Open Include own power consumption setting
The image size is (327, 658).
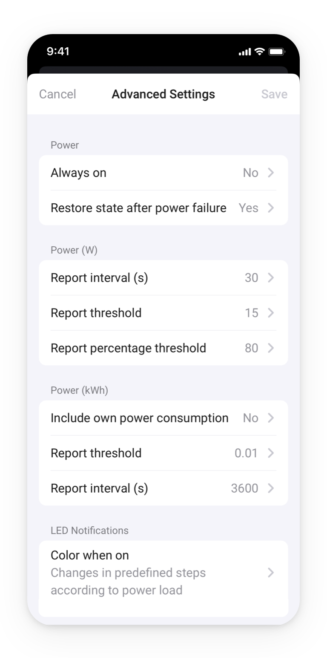pos(139,418)
